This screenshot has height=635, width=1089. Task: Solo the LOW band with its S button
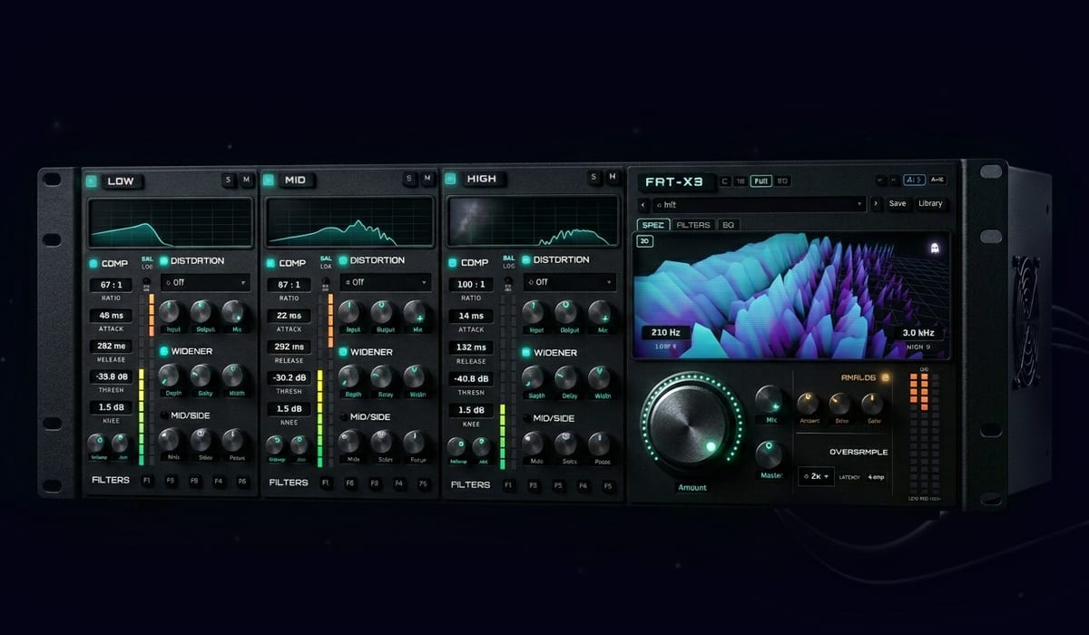pyautogui.click(x=230, y=179)
